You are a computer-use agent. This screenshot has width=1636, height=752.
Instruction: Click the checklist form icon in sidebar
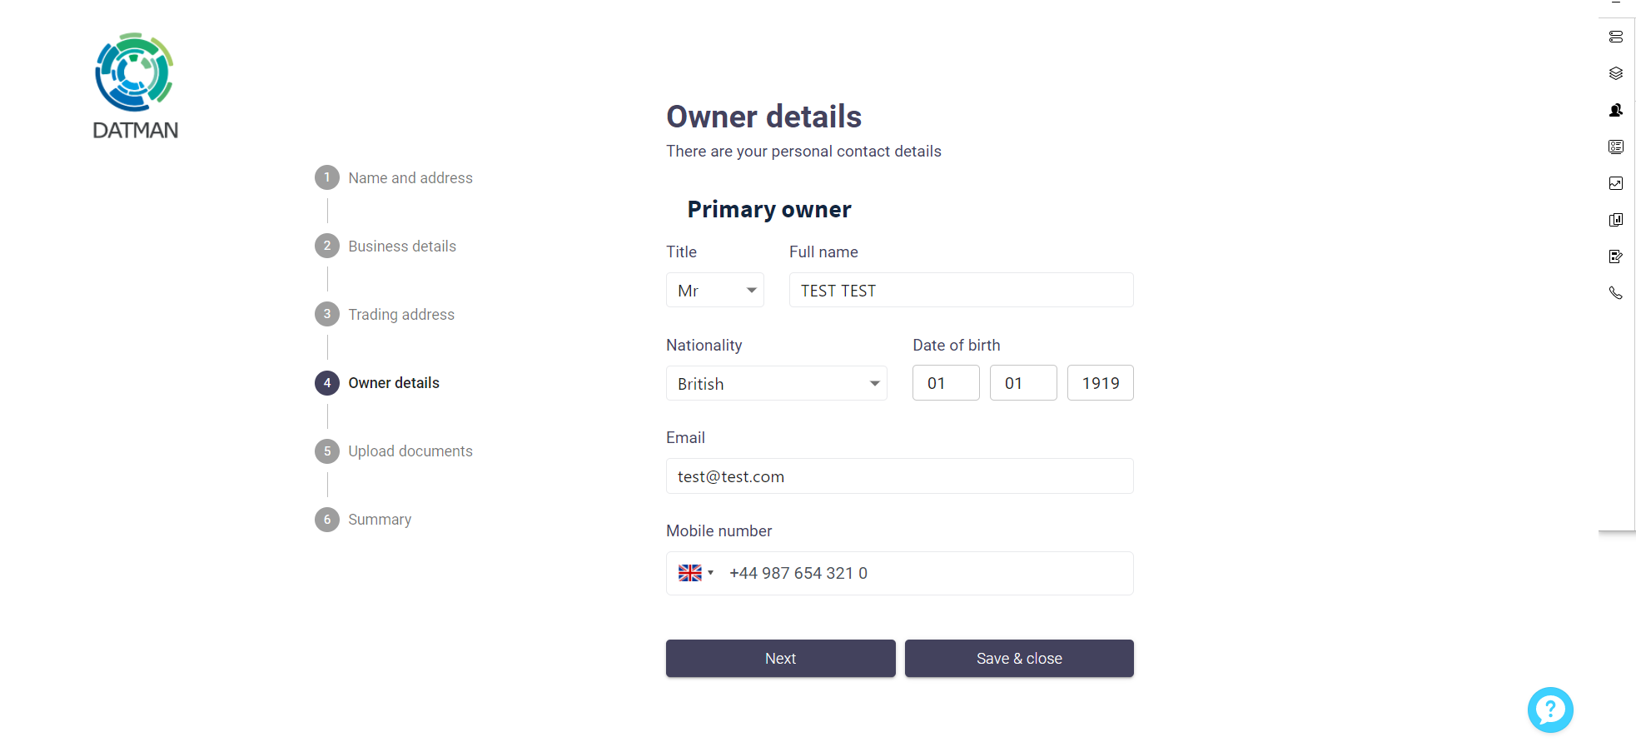pyautogui.click(x=1616, y=147)
